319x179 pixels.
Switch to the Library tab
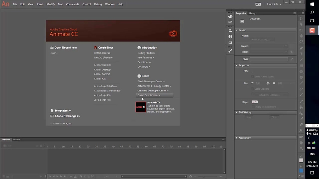coord(252,13)
